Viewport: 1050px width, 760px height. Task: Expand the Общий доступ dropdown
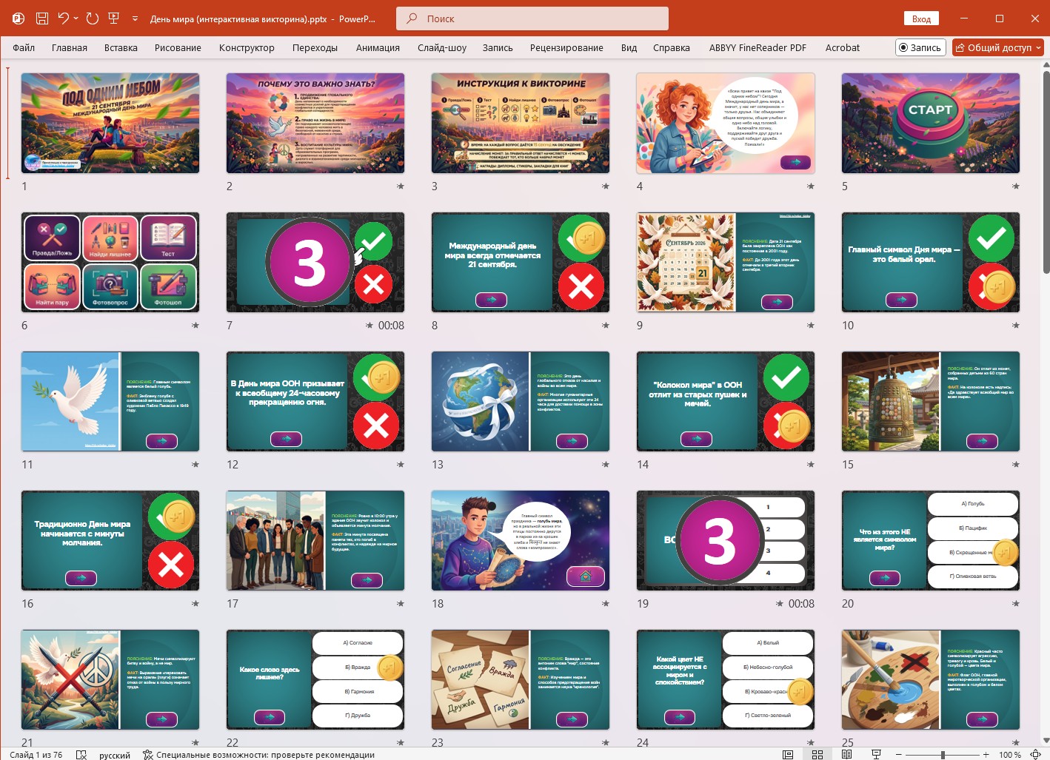coord(1038,47)
